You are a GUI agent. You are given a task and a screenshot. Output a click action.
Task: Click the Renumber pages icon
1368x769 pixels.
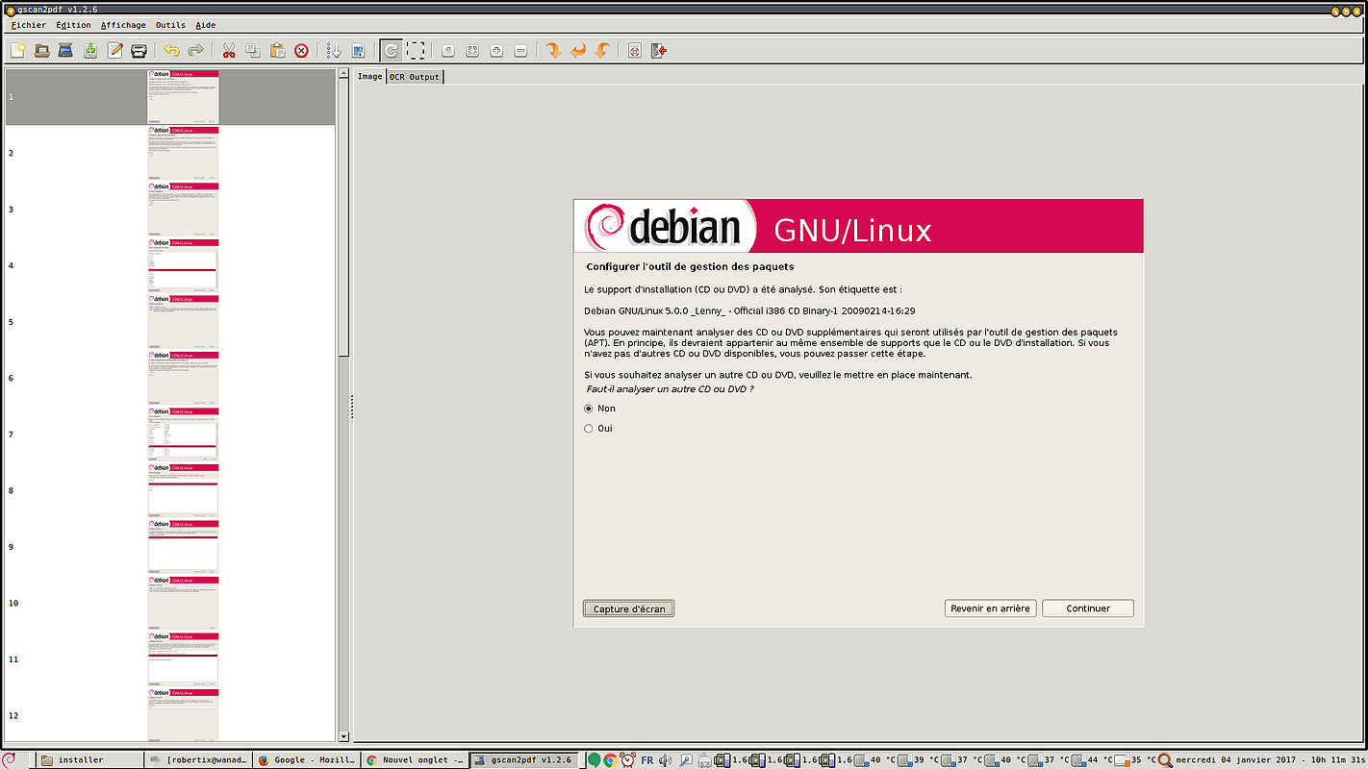[x=334, y=50]
